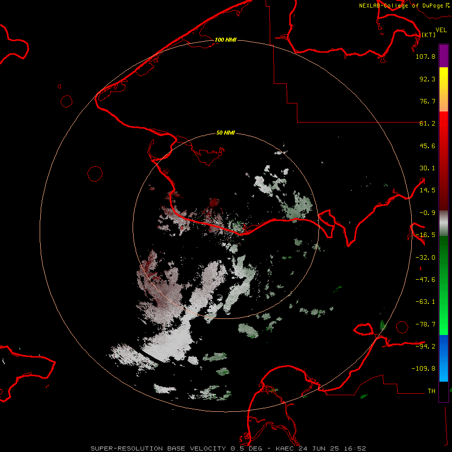Click the 30.1 velocity scale value

point(427,168)
